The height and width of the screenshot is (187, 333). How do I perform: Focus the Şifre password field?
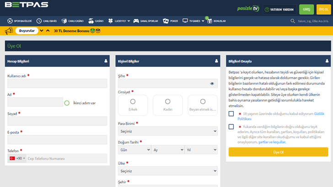point(168,83)
